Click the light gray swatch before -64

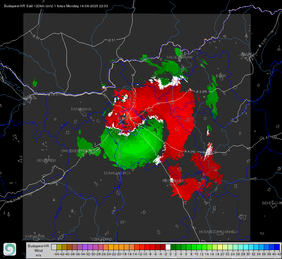point(54,247)
